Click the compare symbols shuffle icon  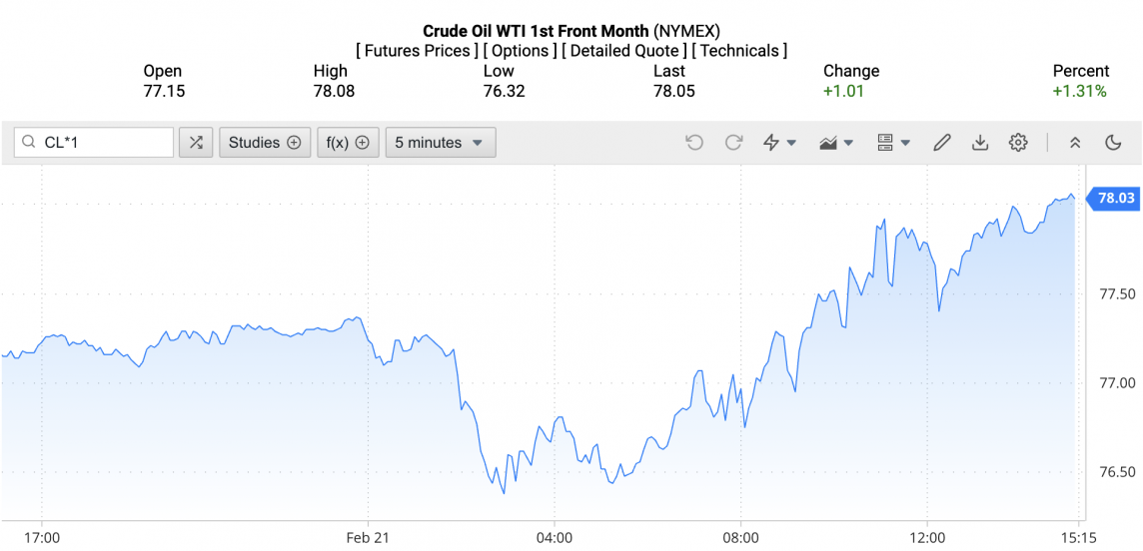click(x=196, y=143)
